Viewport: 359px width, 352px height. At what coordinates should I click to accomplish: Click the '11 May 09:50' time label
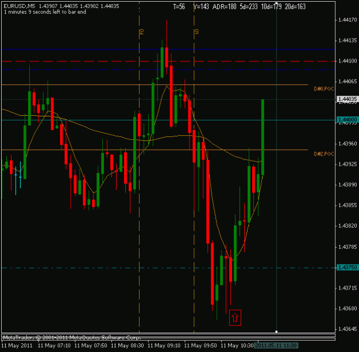coord(200,345)
